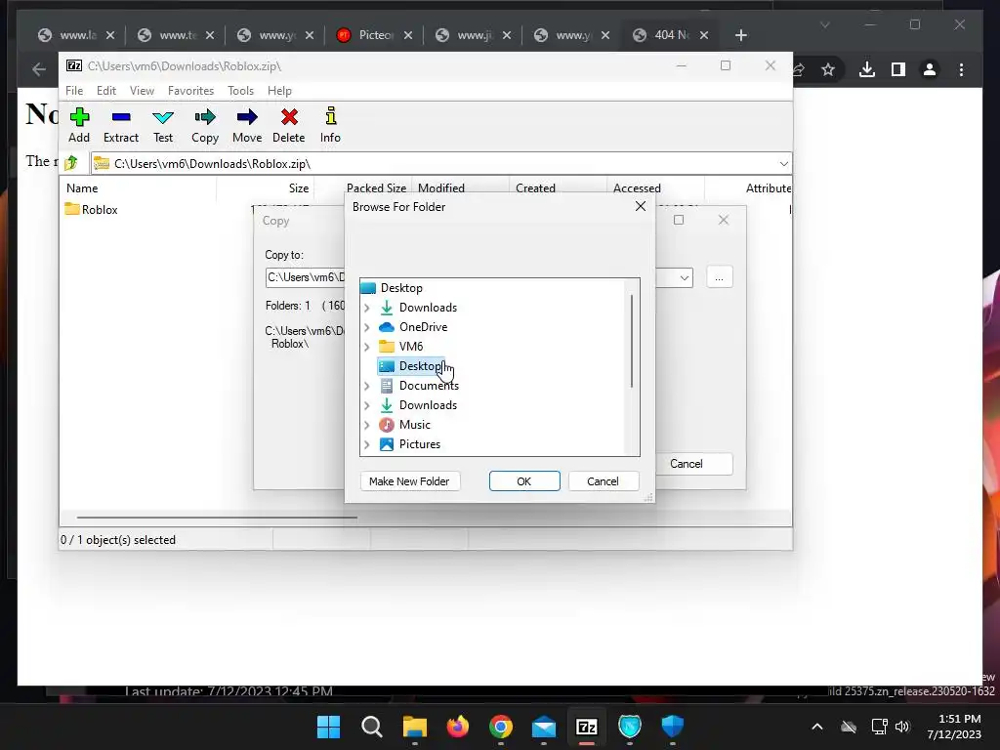Click the browser back arrow

(x=39, y=69)
